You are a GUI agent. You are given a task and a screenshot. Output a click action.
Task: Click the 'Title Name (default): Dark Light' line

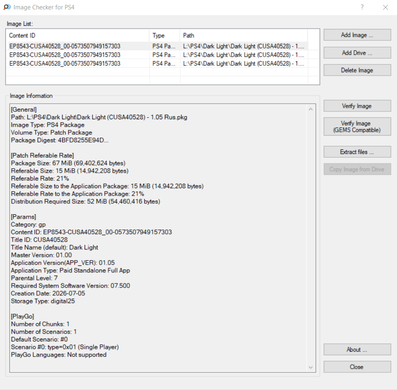[x=54, y=247]
